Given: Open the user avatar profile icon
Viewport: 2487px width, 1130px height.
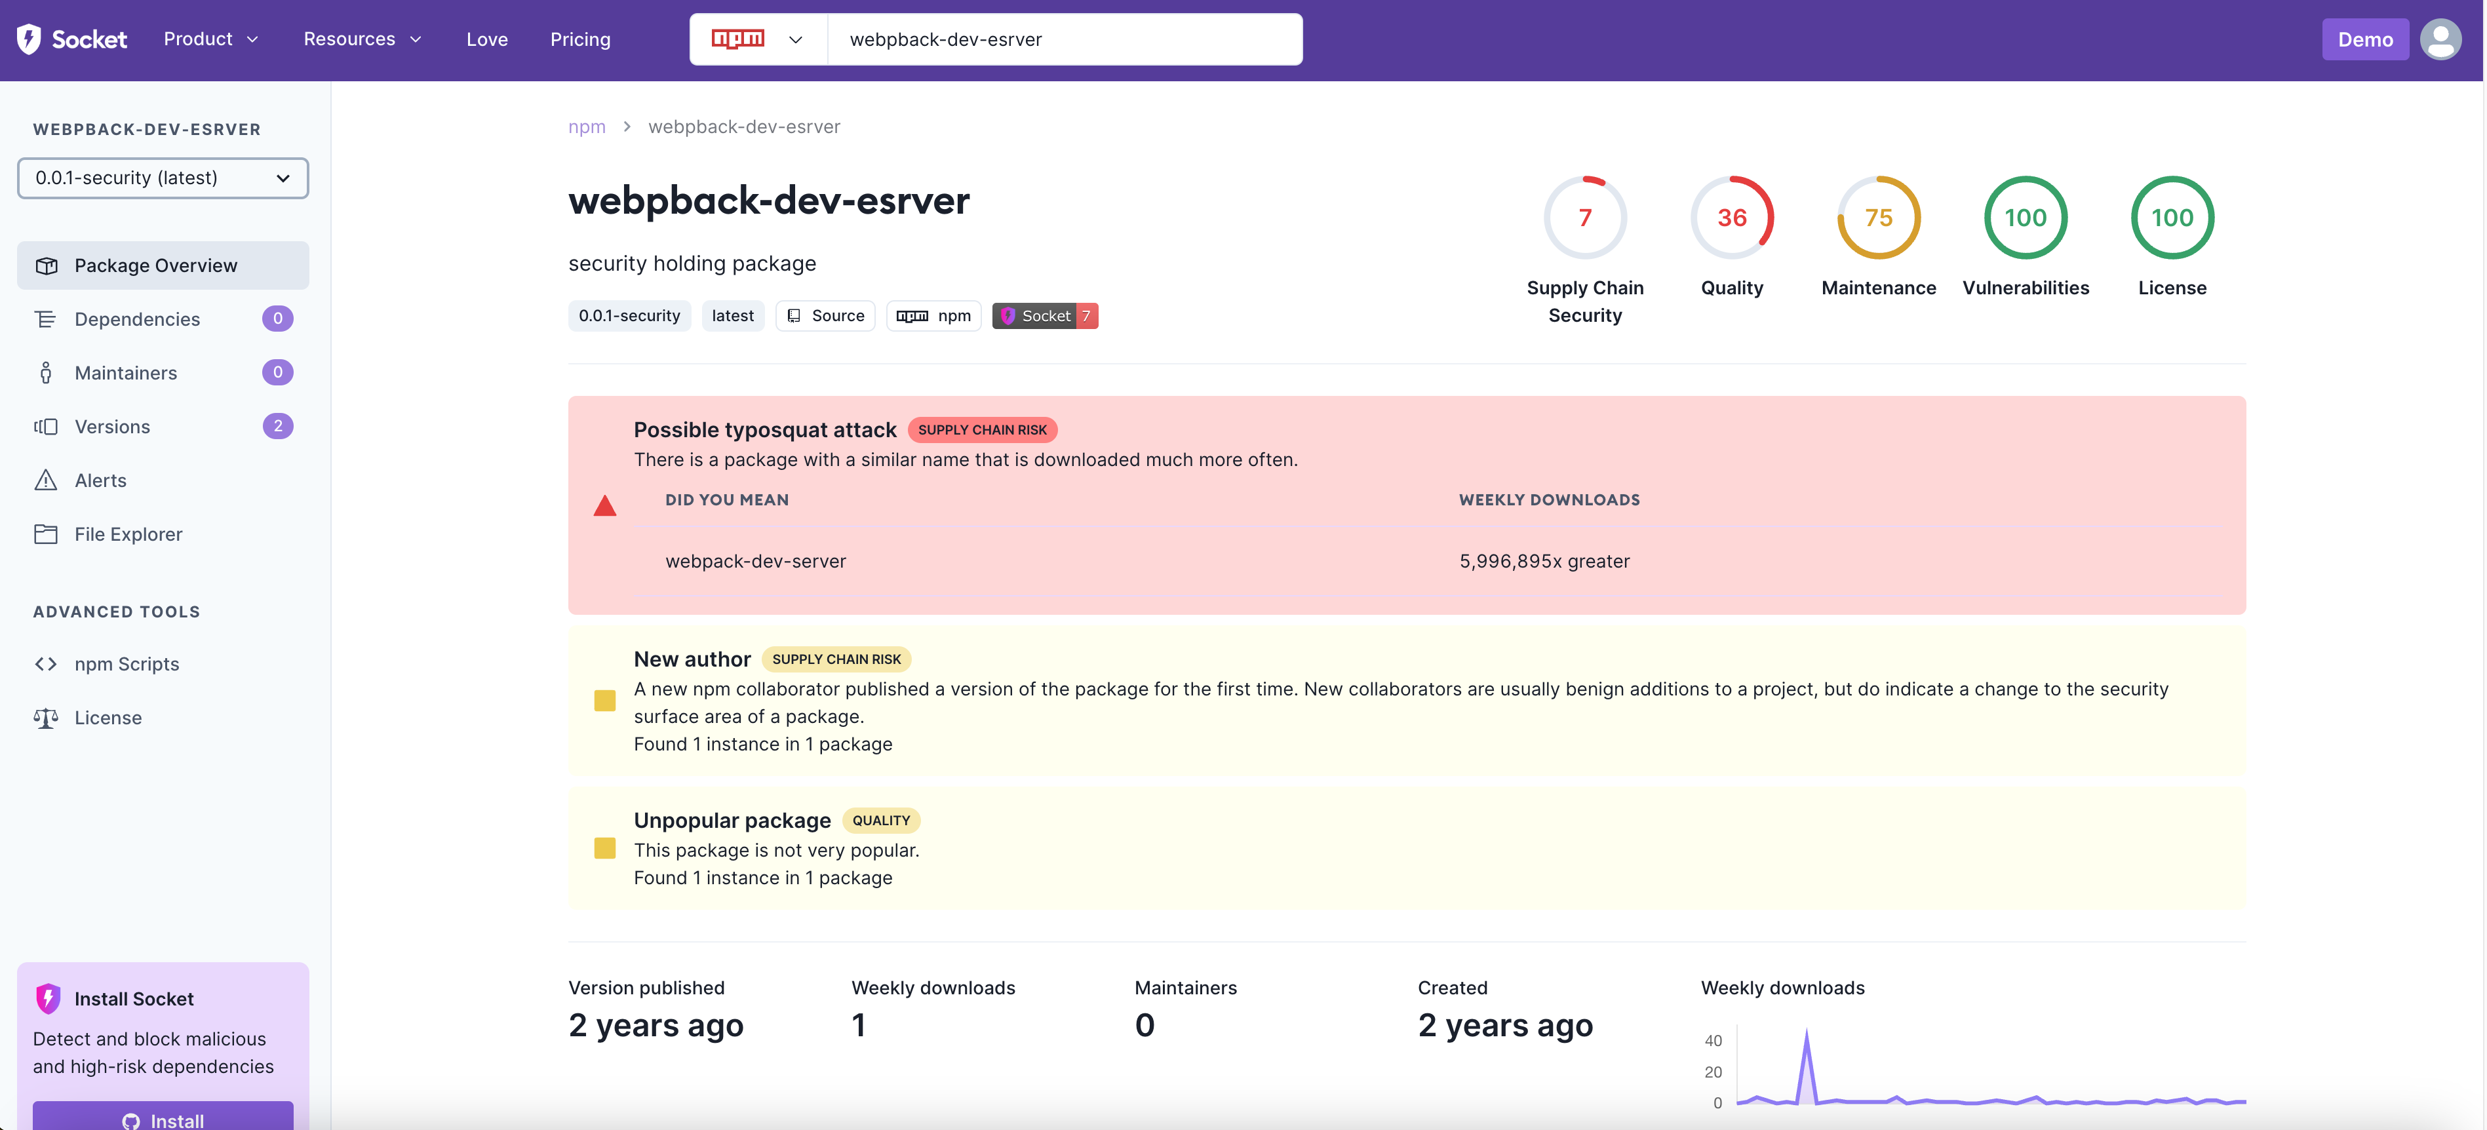Looking at the screenshot, I should pyautogui.click(x=2440, y=39).
